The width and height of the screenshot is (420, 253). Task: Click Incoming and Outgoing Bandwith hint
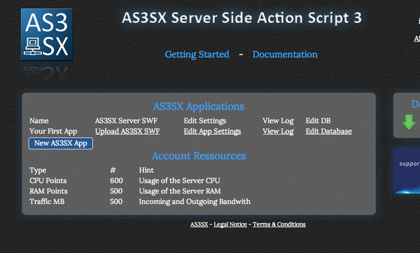point(195,202)
